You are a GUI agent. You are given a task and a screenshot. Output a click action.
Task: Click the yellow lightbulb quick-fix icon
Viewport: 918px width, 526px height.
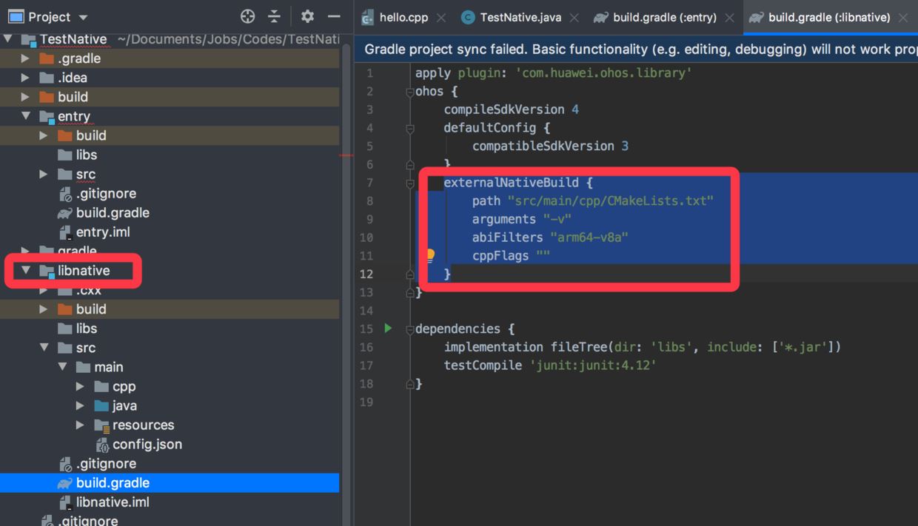coord(429,256)
